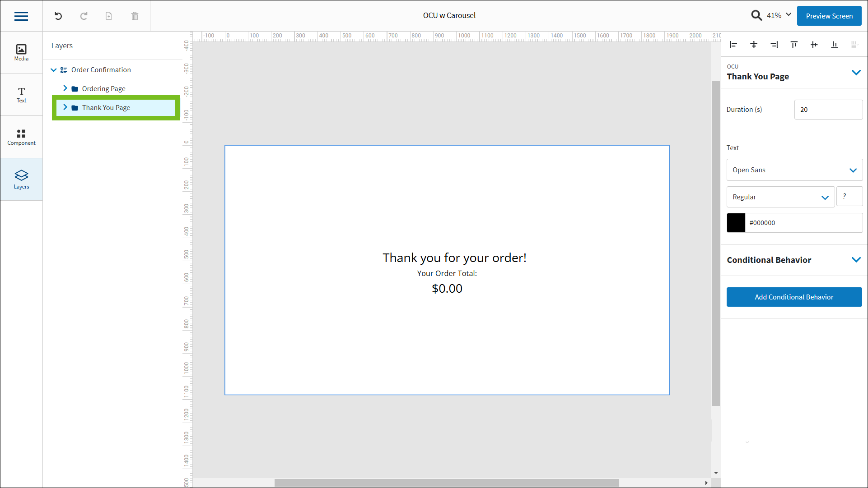Click the add new page icon

coord(109,16)
